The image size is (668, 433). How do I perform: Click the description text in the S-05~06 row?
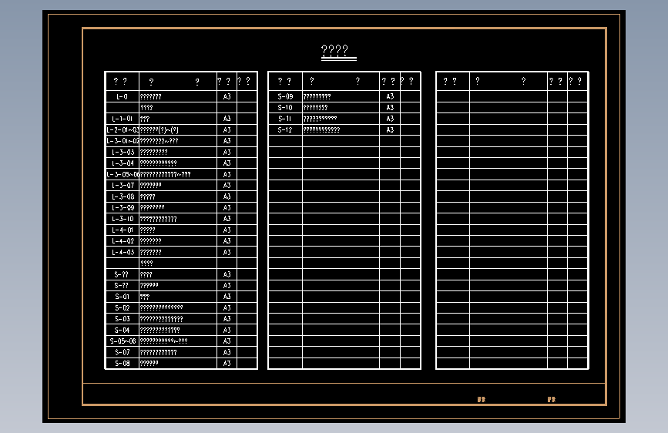(163, 341)
